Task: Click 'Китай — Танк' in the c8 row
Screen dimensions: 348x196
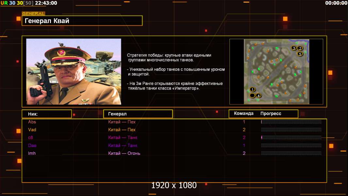Action: [x=123, y=138]
